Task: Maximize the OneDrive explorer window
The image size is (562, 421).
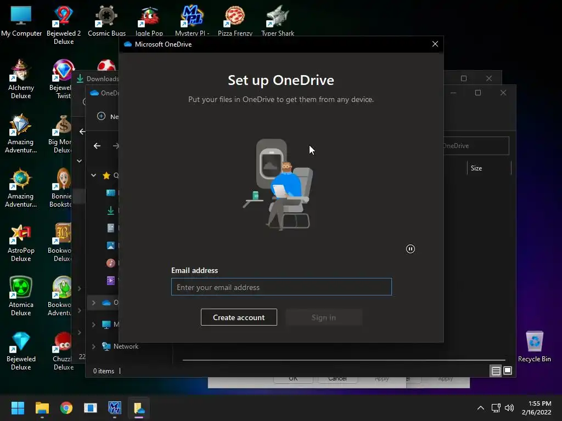Action: (x=478, y=93)
